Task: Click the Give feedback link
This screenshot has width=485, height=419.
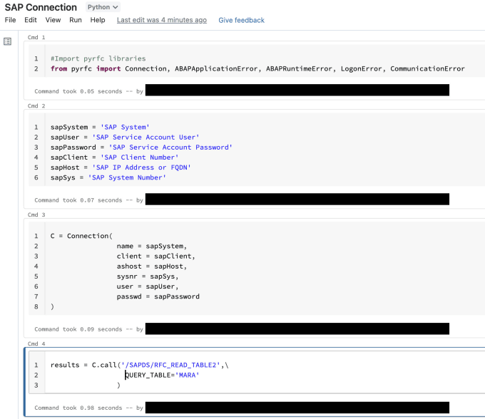Action: (241, 20)
